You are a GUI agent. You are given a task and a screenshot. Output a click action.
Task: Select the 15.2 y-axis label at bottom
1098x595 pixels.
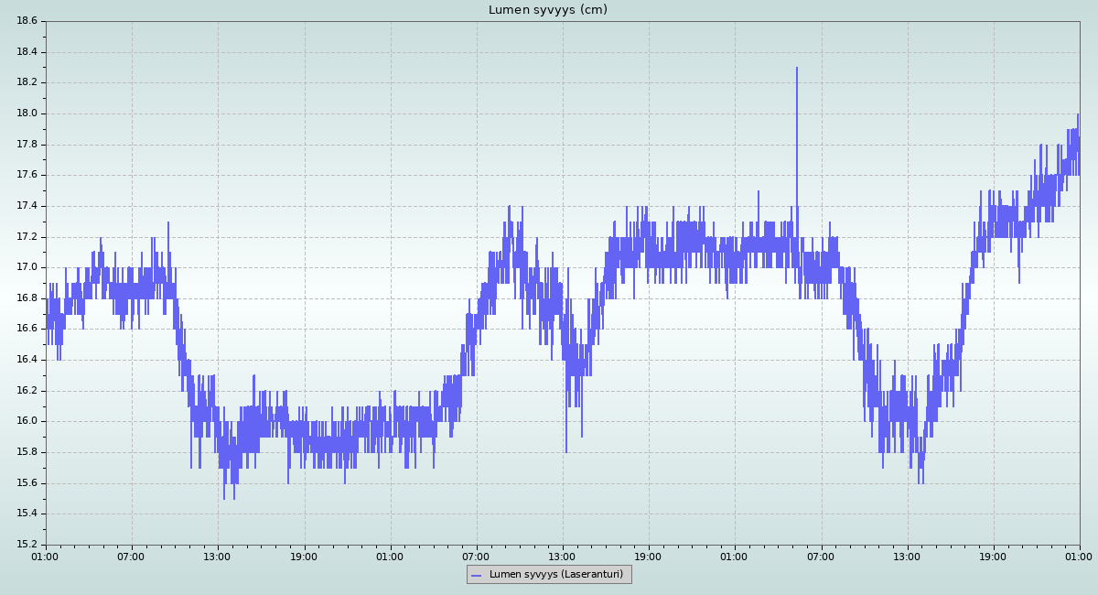(x=27, y=545)
